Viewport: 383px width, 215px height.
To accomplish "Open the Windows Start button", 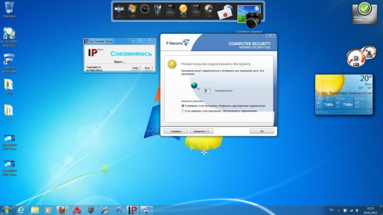I will pyautogui.click(x=6, y=210).
